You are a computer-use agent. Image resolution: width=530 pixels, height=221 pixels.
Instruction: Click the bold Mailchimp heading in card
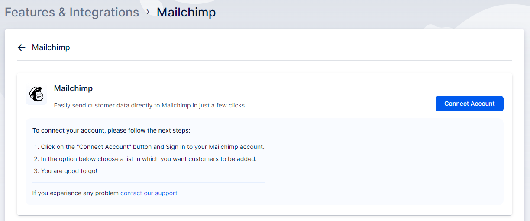(73, 88)
